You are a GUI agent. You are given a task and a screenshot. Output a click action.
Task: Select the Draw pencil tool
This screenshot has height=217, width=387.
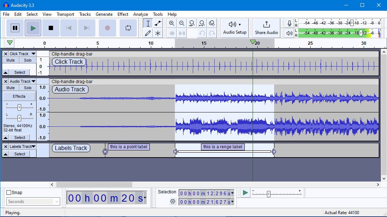click(x=148, y=33)
